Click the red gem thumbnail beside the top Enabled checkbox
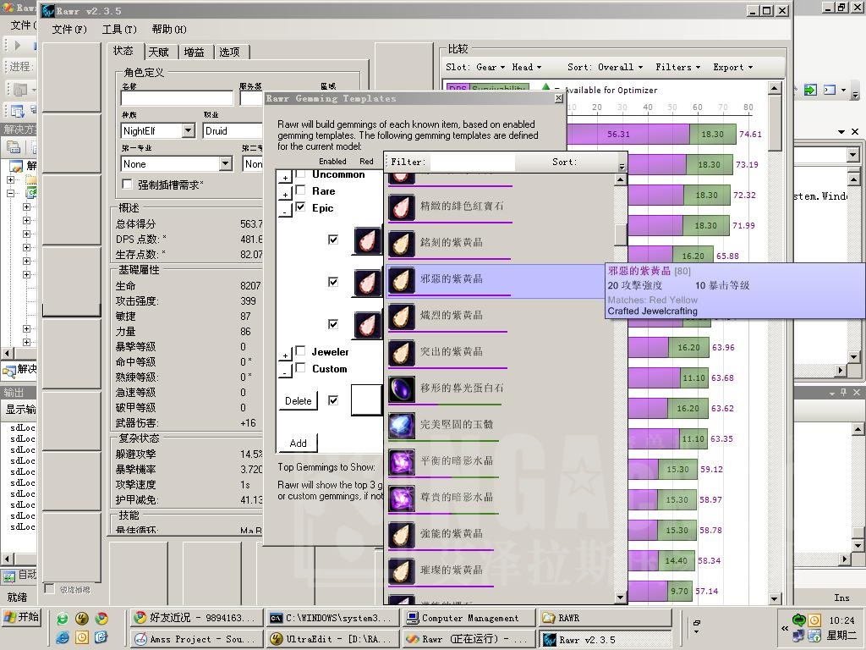Image resolution: width=866 pixels, height=650 pixels. pyautogui.click(x=367, y=240)
